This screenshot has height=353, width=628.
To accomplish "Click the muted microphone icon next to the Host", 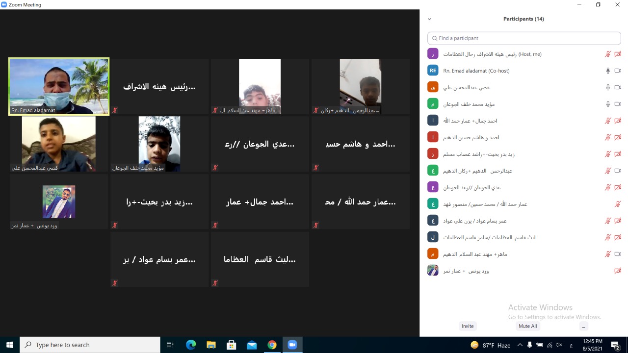I will click(x=608, y=54).
